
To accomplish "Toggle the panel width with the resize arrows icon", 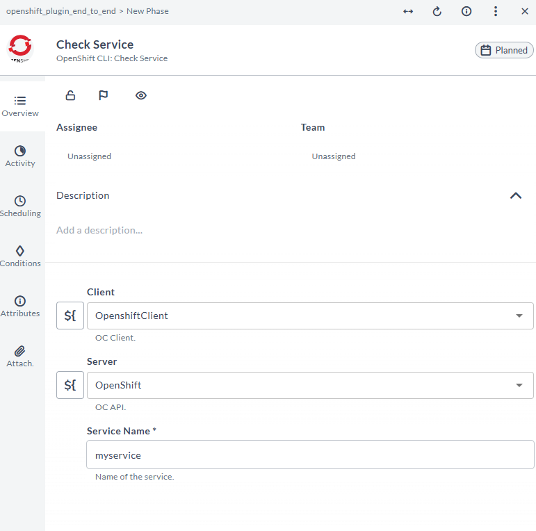I will click(408, 12).
